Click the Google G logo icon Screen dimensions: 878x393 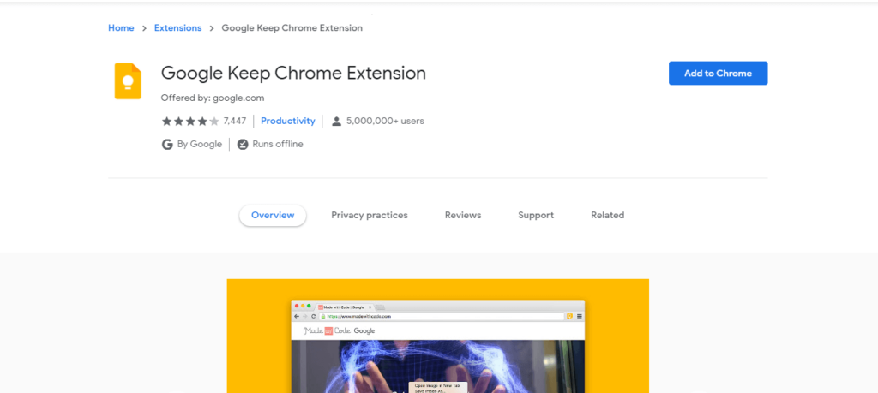click(167, 144)
